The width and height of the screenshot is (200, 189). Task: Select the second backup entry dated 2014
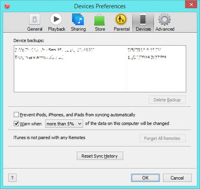[x=100, y=57]
